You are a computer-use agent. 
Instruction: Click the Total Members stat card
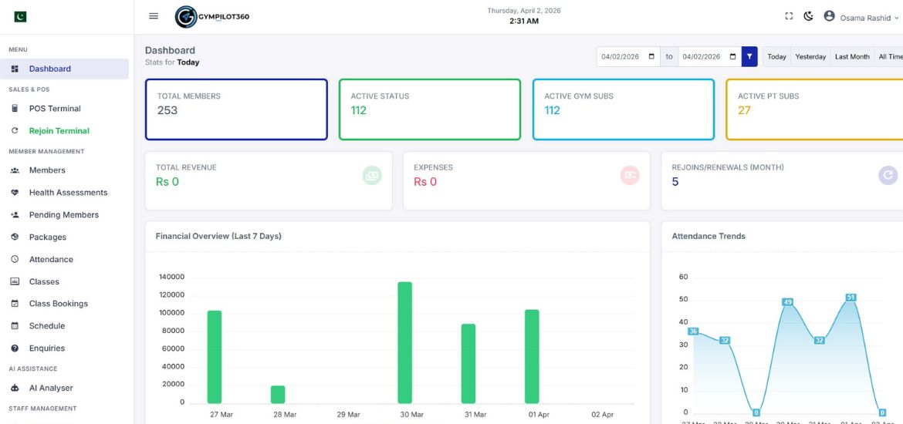tap(236, 109)
